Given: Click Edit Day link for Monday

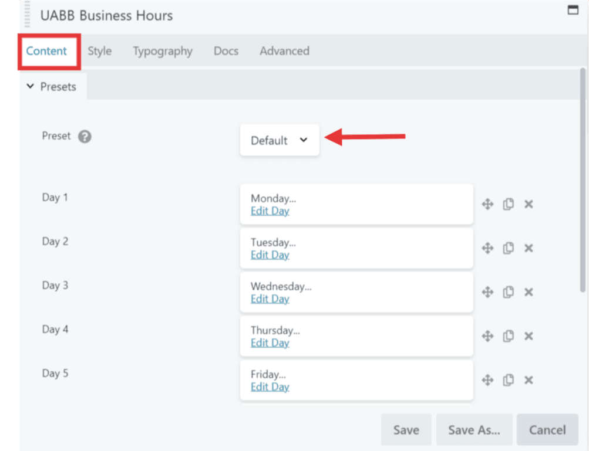Looking at the screenshot, I should point(270,211).
